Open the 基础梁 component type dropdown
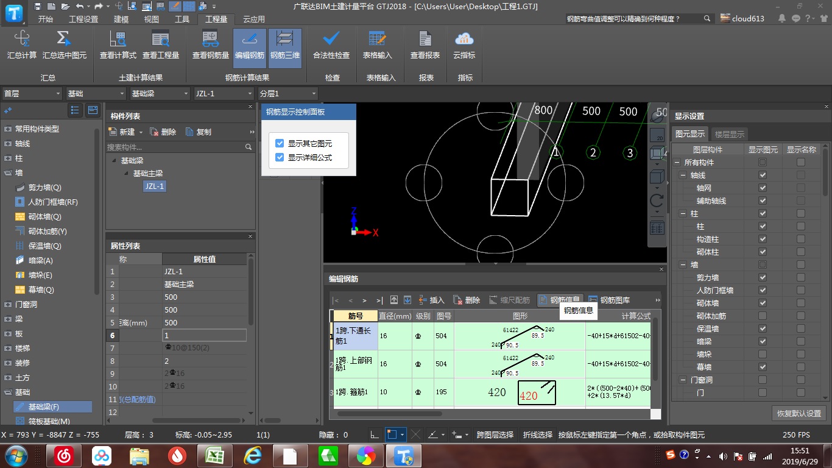The image size is (832, 468). coord(160,93)
